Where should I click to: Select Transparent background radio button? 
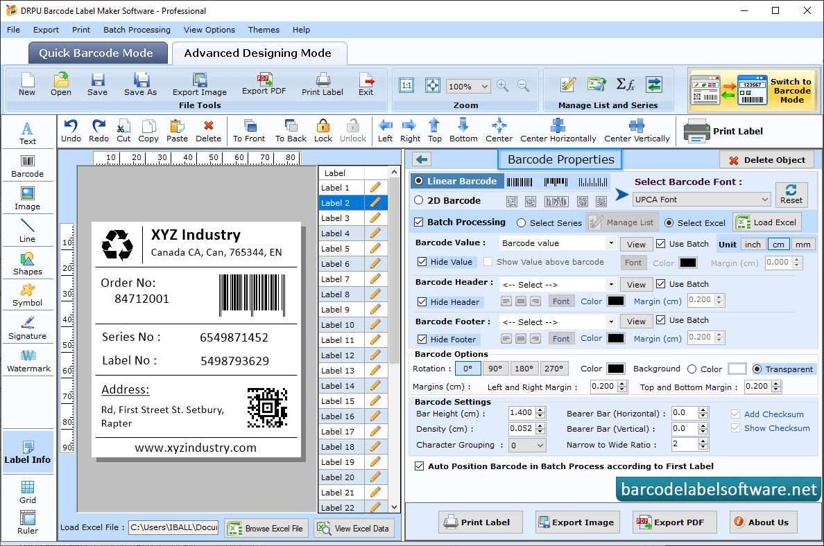[757, 369]
